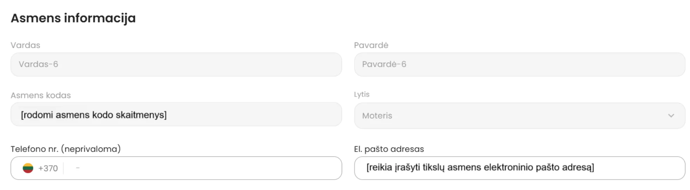
Task: Click the divider after +370 code
Action: (63, 168)
